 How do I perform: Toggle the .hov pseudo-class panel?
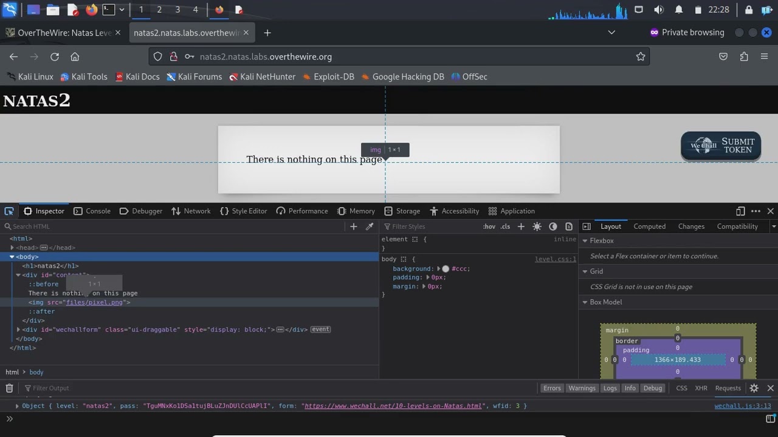click(x=489, y=226)
